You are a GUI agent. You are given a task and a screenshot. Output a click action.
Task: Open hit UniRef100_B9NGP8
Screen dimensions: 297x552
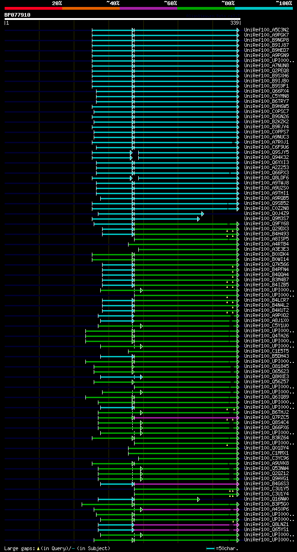[266, 40]
